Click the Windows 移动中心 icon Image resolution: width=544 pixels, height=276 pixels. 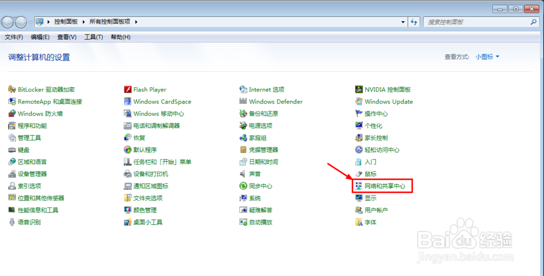coord(128,114)
